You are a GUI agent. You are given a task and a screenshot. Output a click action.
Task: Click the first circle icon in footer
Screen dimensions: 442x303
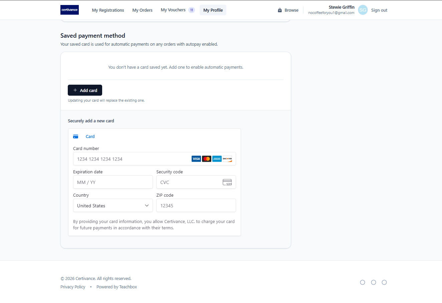(363, 282)
